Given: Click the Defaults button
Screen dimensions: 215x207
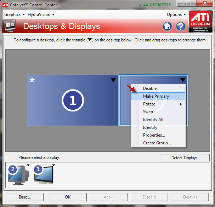Looking at the screenshot, I should coord(190,197).
